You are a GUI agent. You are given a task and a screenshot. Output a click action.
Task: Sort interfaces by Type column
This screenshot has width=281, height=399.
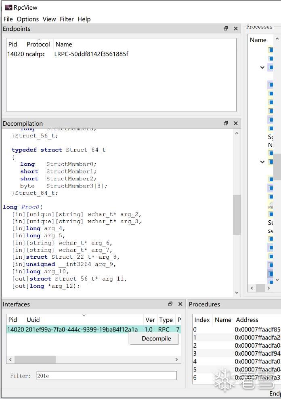coord(166,320)
